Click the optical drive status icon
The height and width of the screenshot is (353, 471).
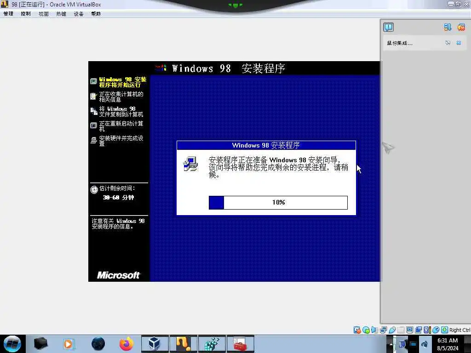(x=366, y=330)
